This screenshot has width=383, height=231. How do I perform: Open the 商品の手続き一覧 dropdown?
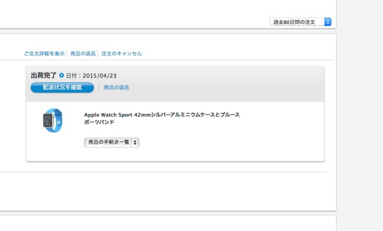click(112, 142)
